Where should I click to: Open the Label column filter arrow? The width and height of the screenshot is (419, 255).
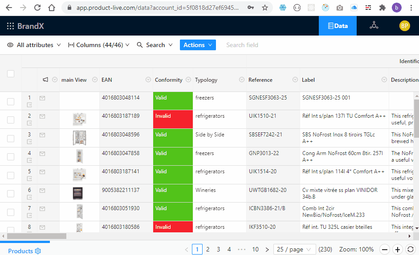[x=384, y=80]
